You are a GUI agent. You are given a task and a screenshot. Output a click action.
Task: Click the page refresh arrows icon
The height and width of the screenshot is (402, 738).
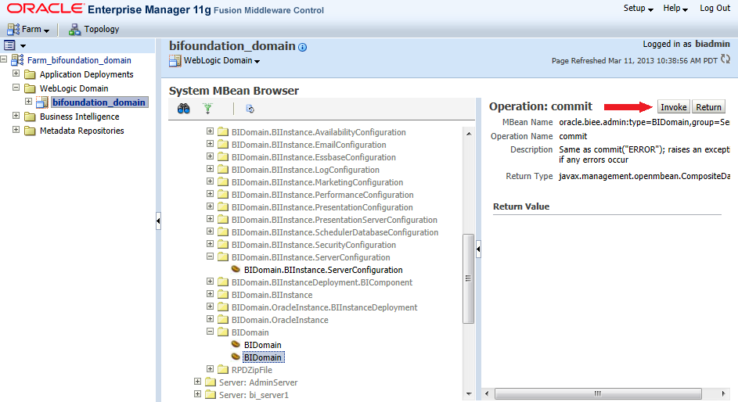pos(725,59)
